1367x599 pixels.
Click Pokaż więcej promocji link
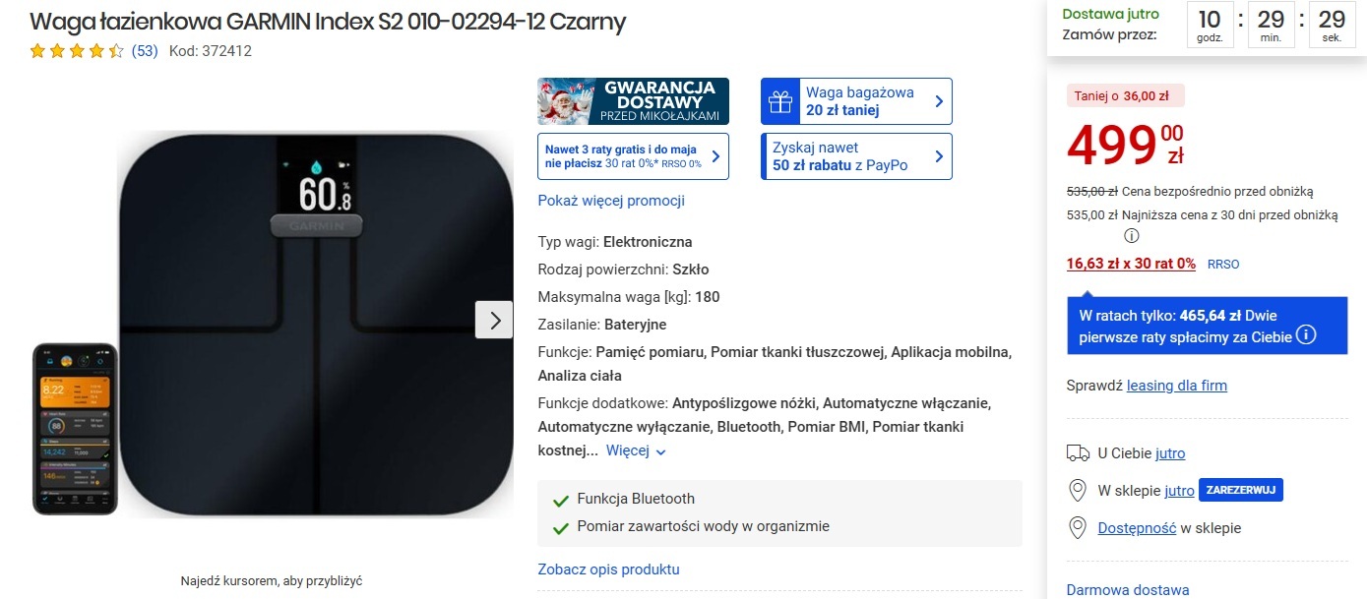pos(611,201)
